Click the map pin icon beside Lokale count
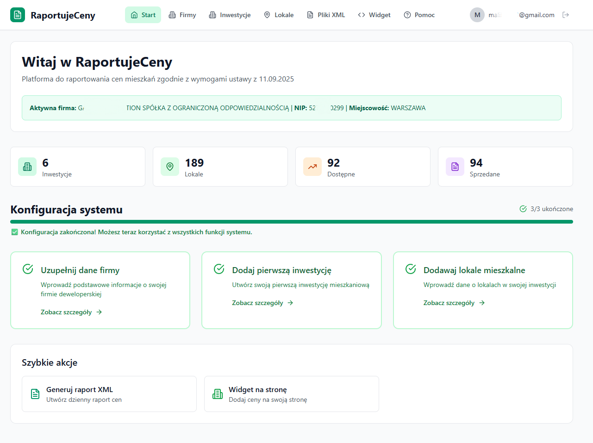Viewport: 593px width, 443px height. 170,167
